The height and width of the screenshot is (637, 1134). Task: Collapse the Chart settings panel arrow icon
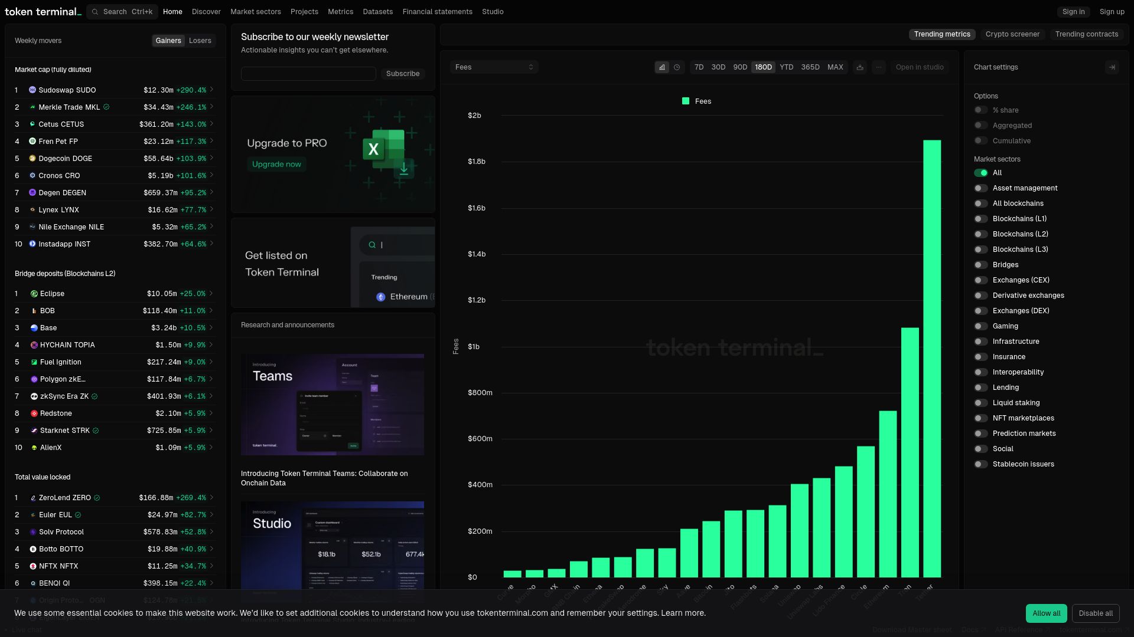coord(1112,67)
